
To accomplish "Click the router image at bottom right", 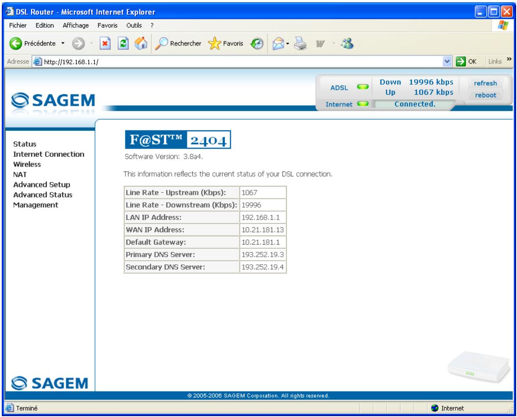I will point(479,366).
